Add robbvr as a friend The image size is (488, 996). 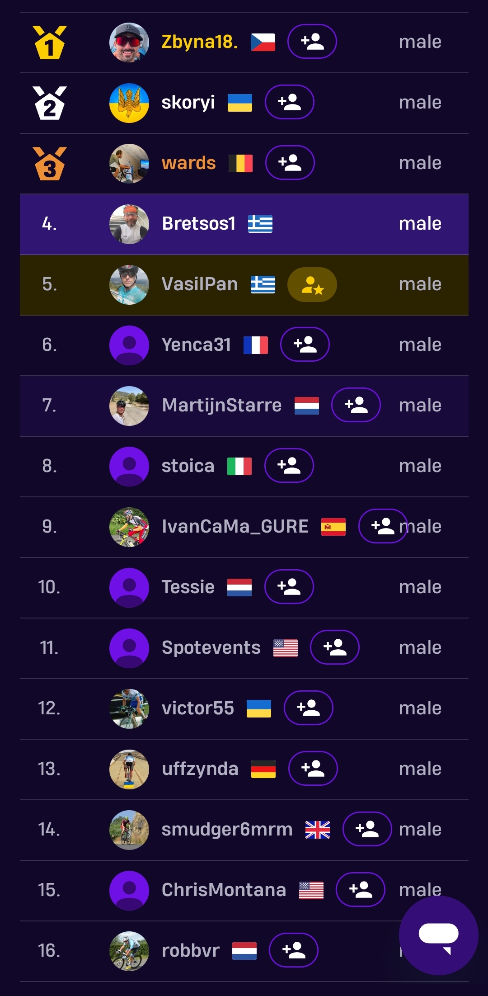294,950
